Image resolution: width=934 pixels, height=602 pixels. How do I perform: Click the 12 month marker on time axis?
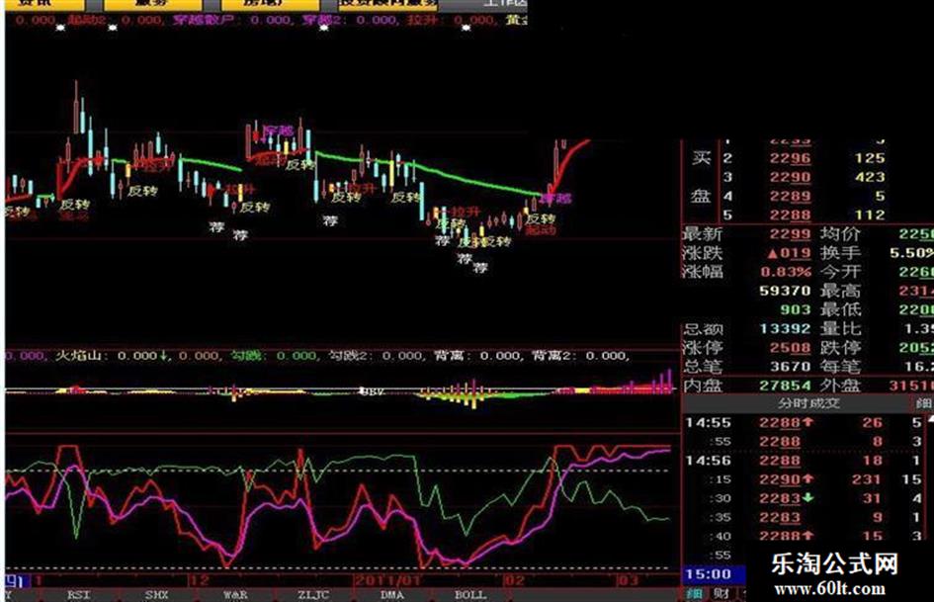pyautogui.click(x=200, y=580)
